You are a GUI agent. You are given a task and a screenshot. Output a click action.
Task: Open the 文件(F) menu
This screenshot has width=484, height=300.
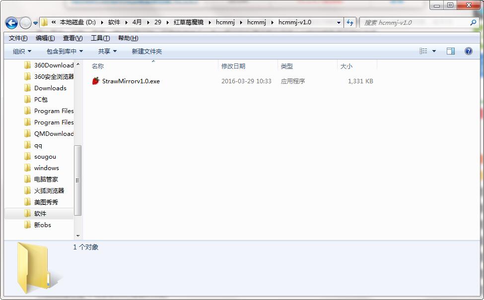tap(18, 38)
